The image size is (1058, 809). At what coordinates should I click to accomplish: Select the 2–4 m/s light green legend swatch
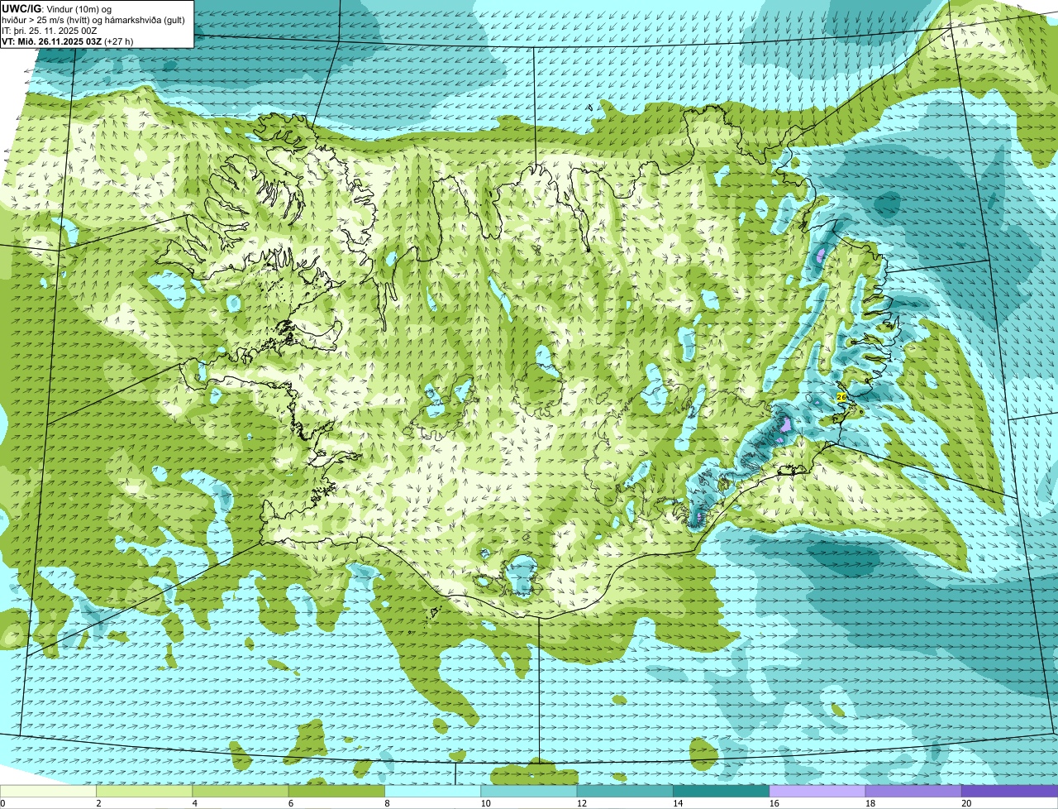145,791
